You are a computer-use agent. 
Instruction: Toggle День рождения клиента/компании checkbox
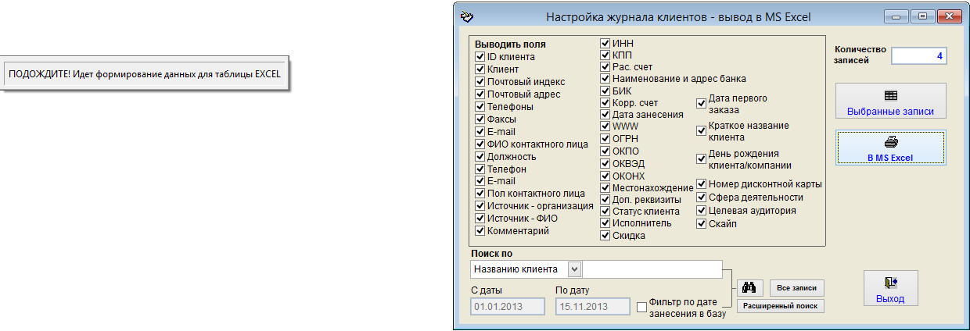702,158
